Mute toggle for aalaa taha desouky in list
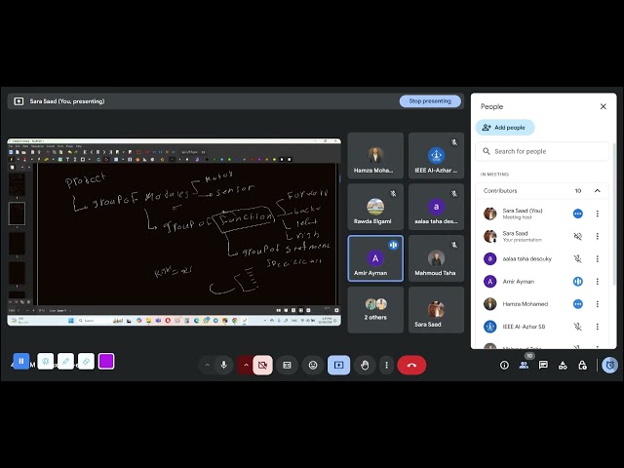Screen dimensions: 624x468 pyautogui.click(x=578, y=259)
